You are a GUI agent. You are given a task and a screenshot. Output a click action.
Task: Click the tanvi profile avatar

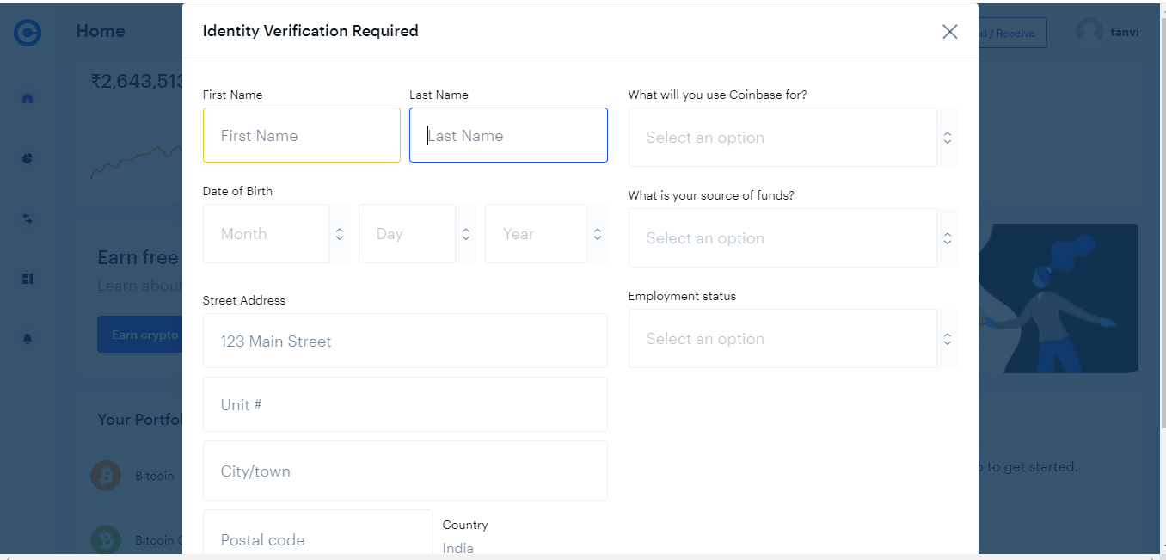(x=1089, y=32)
